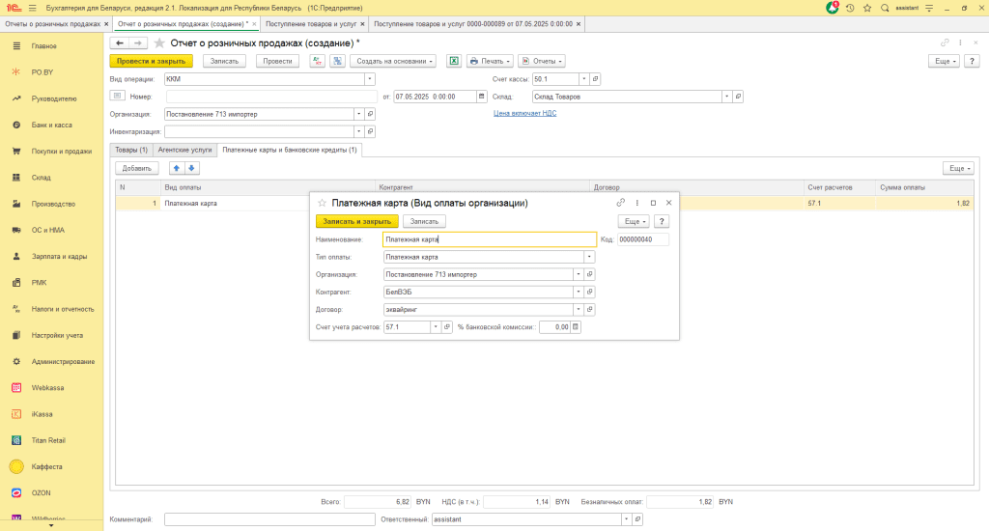Open iKassa section in sidebar

tap(42, 414)
